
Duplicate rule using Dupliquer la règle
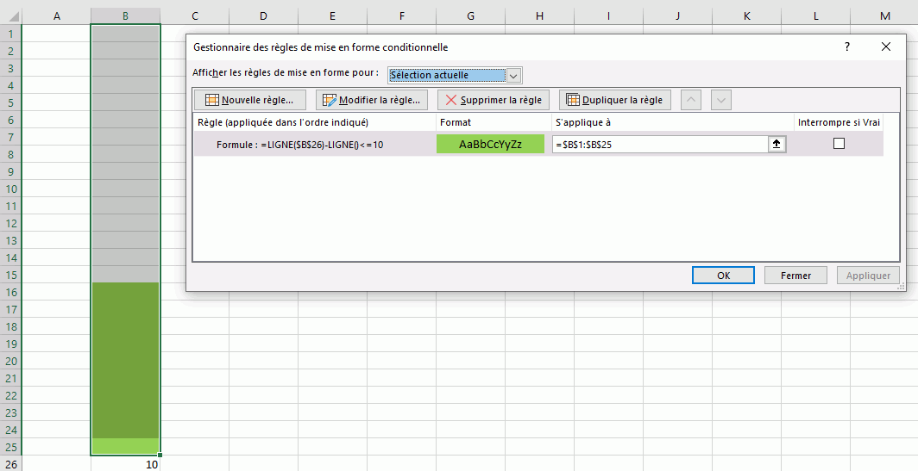pyautogui.click(x=614, y=100)
